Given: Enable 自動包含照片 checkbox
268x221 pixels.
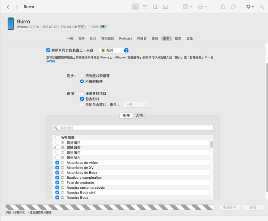Looking at the screenshot, I should (x=82, y=104).
